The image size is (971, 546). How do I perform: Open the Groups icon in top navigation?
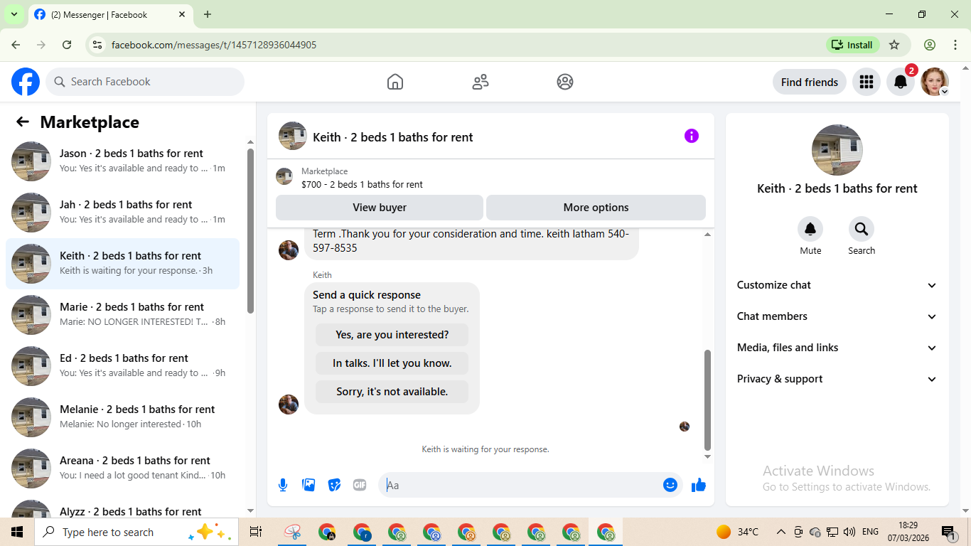tap(565, 82)
